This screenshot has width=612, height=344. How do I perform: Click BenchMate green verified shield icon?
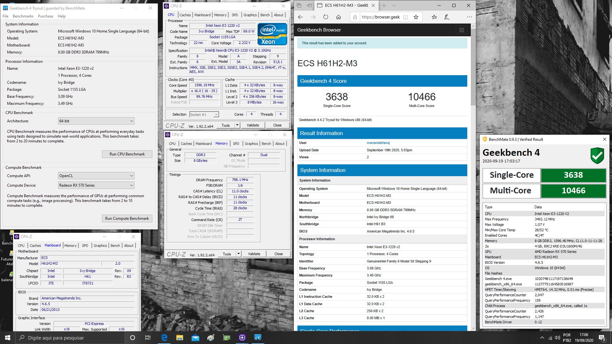[x=597, y=156]
